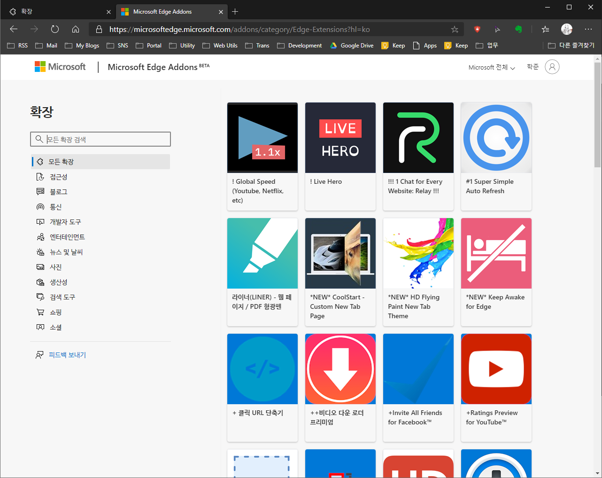The height and width of the screenshot is (478, 602).
Task: Open the 다른 즐겨찾기 folder
Action: point(571,46)
